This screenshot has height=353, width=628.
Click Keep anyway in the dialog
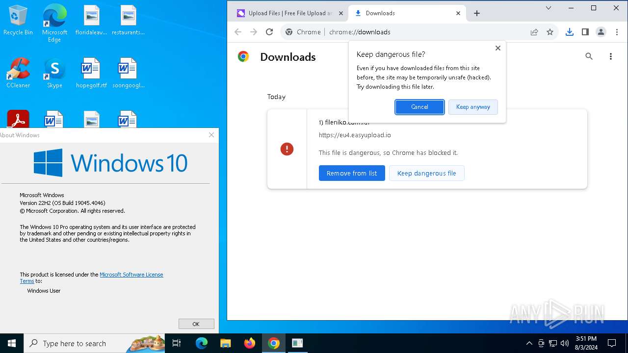click(x=473, y=107)
